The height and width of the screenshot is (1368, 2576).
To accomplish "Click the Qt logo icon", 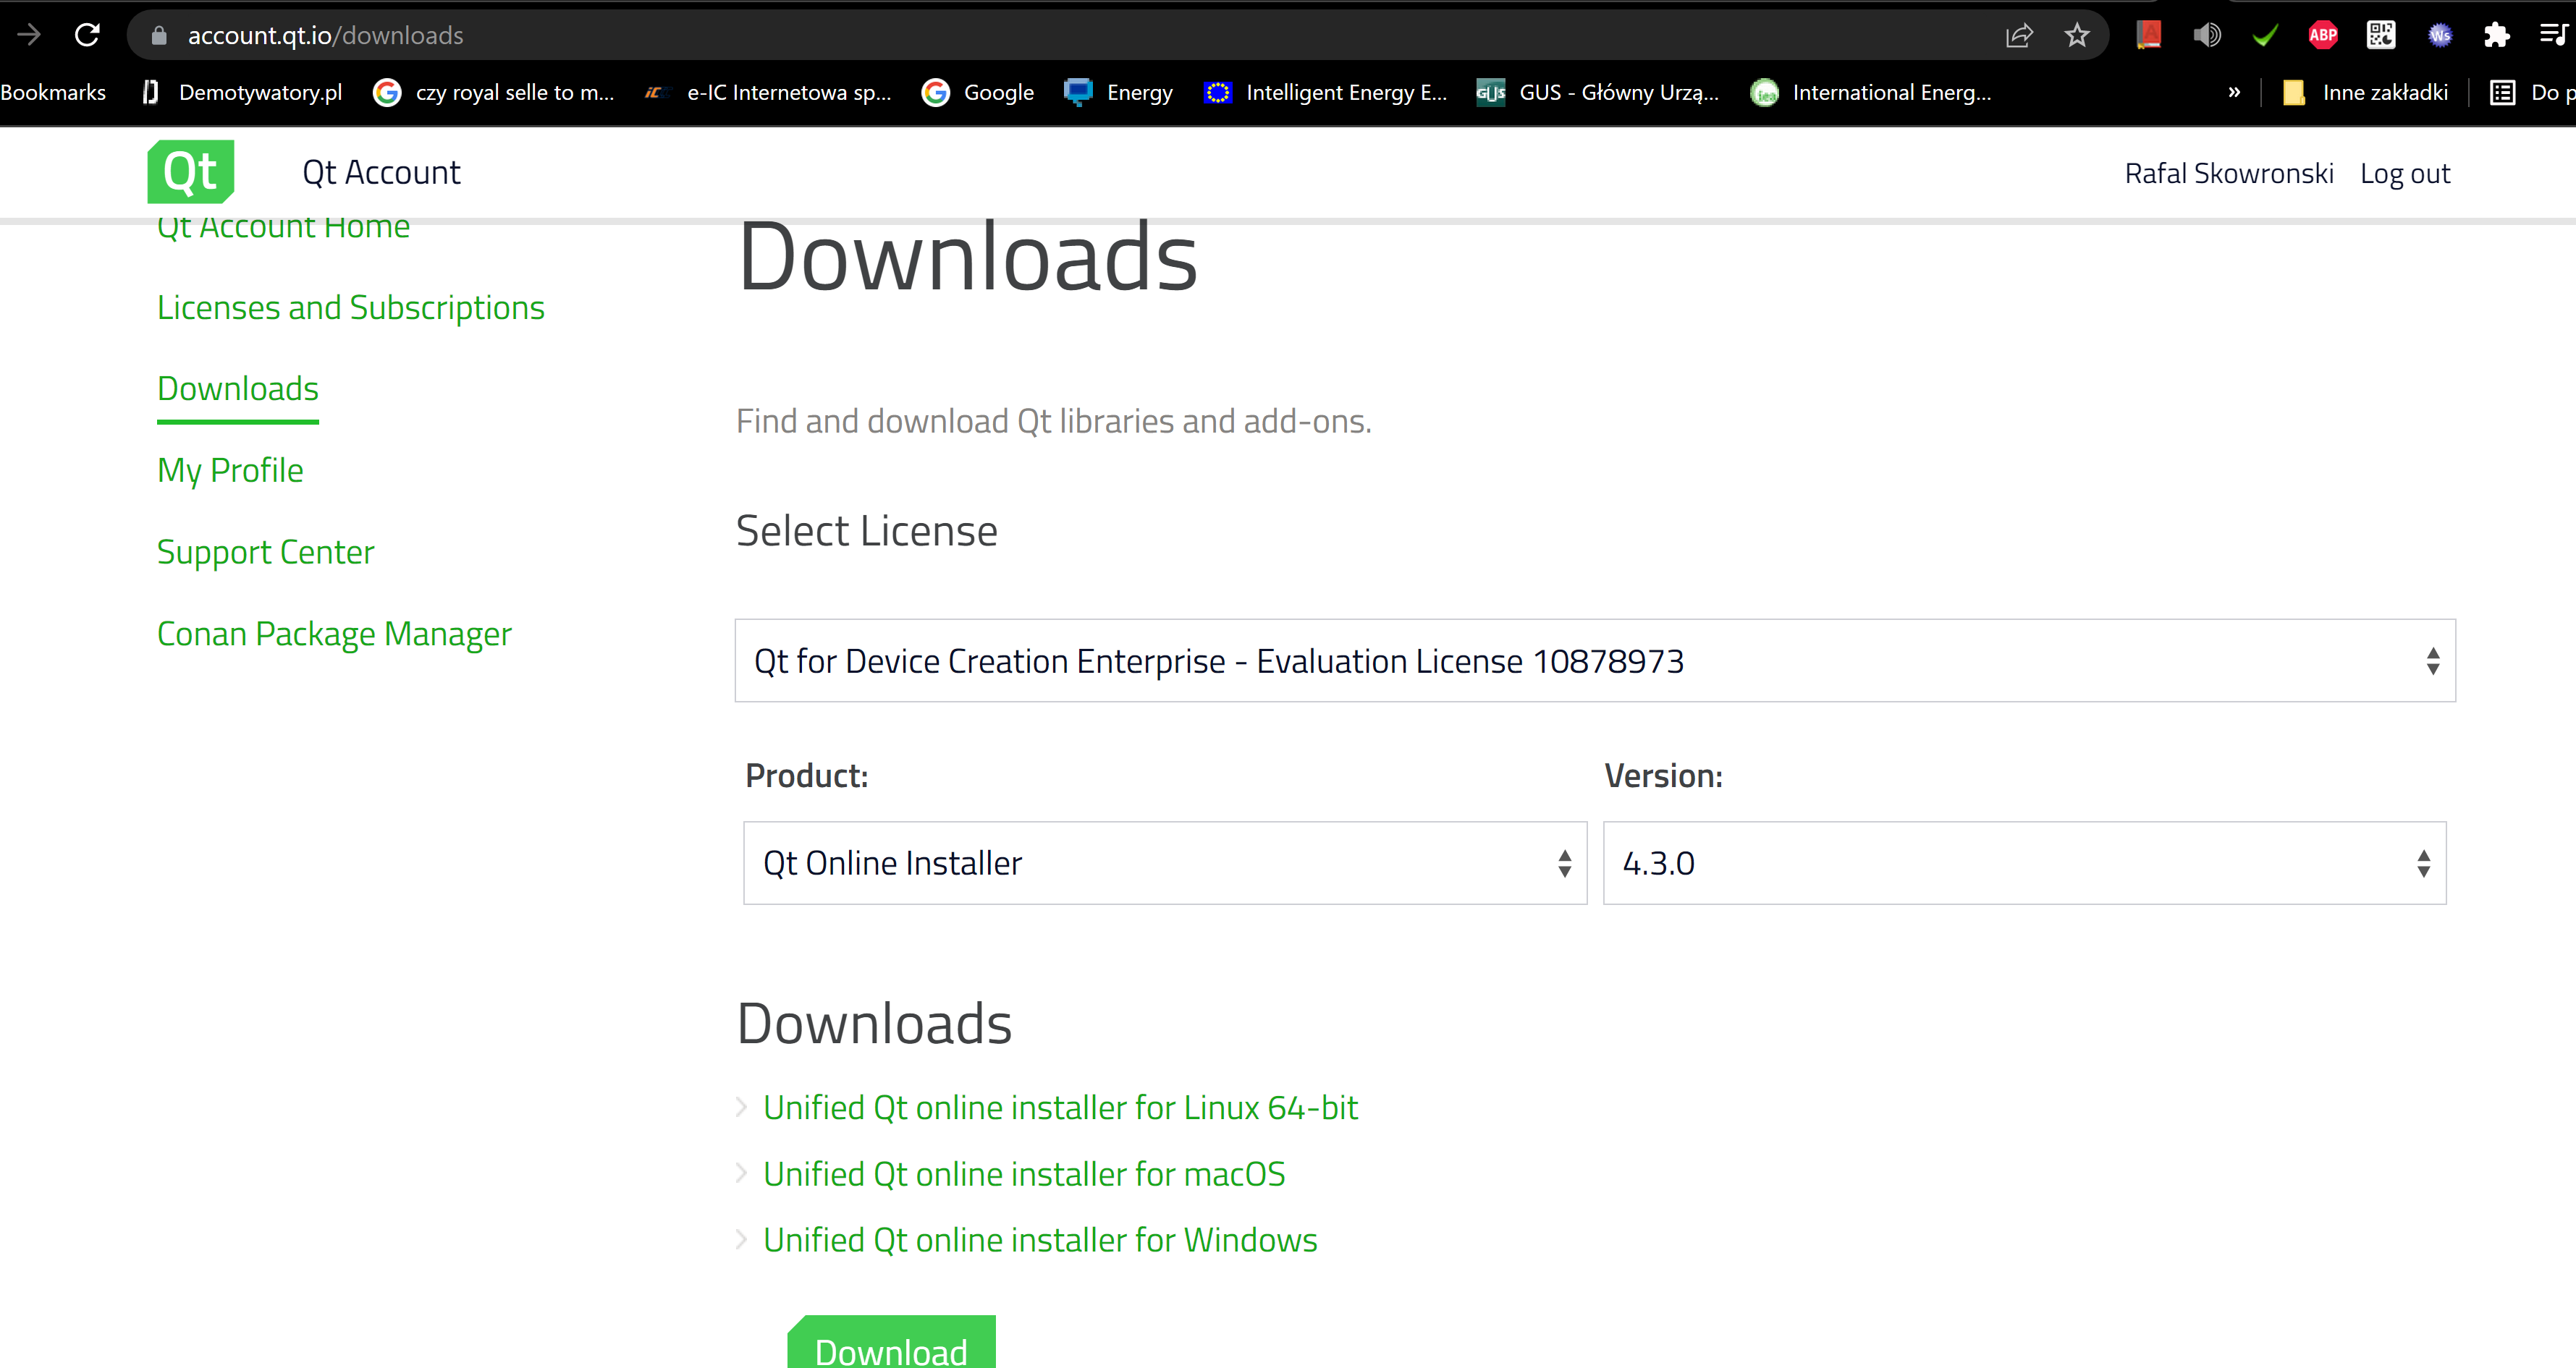I will [190, 172].
